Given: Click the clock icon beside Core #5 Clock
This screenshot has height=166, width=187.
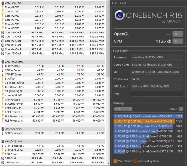Looking at the screenshot, I should (x=3, y=54).
